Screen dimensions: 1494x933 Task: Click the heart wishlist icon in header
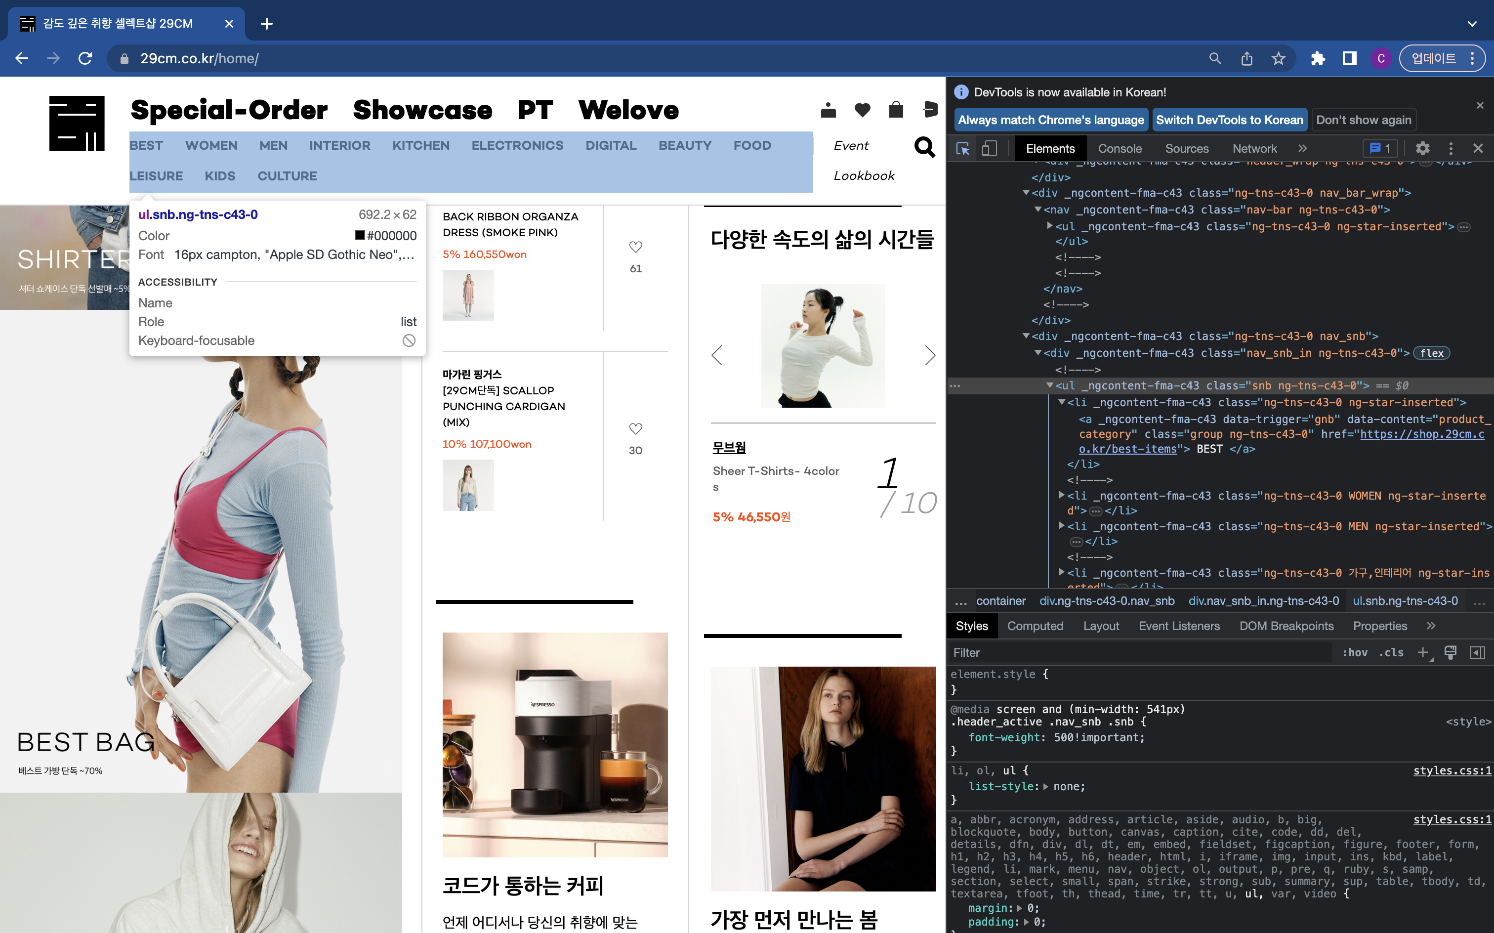[x=862, y=111]
